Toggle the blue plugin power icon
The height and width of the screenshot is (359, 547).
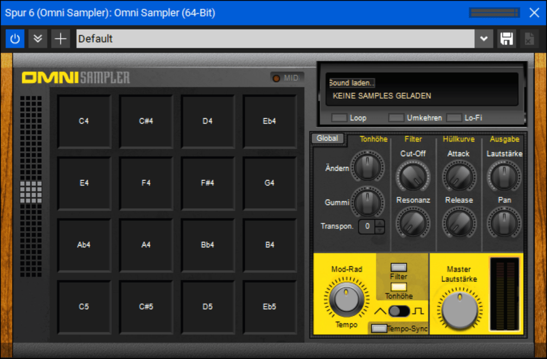(15, 39)
